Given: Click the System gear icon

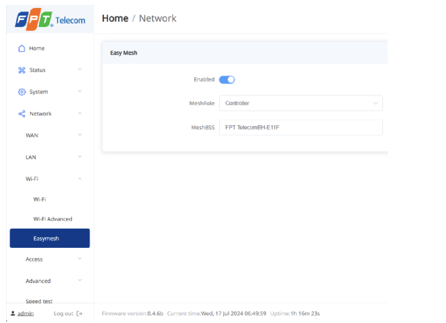Looking at the screenshot, I should (22, 92).
